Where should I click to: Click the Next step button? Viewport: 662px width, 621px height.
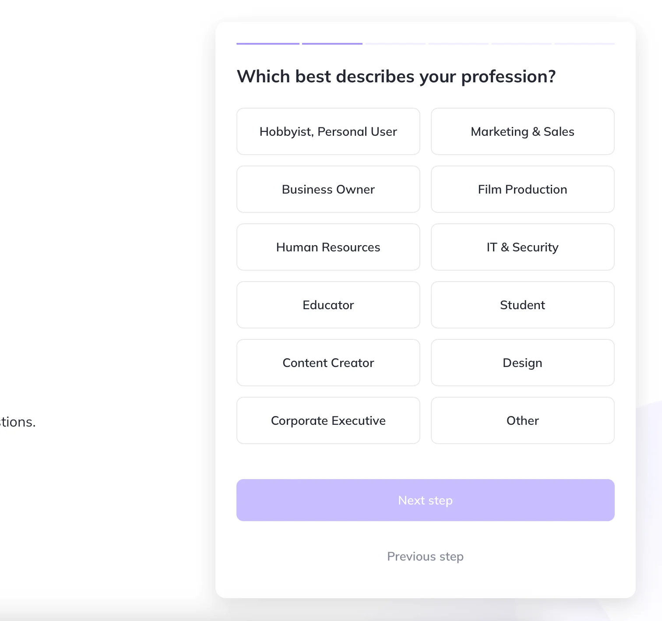tap(425, 500)
